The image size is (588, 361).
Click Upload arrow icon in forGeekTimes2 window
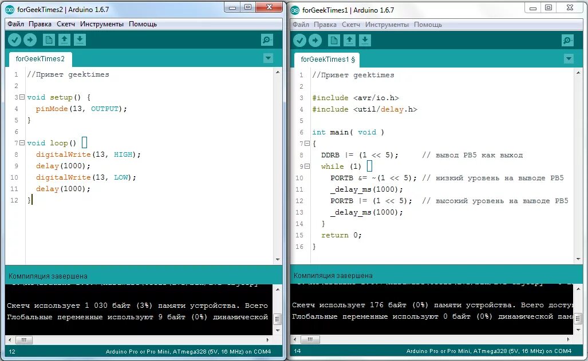tap(30, 39)
